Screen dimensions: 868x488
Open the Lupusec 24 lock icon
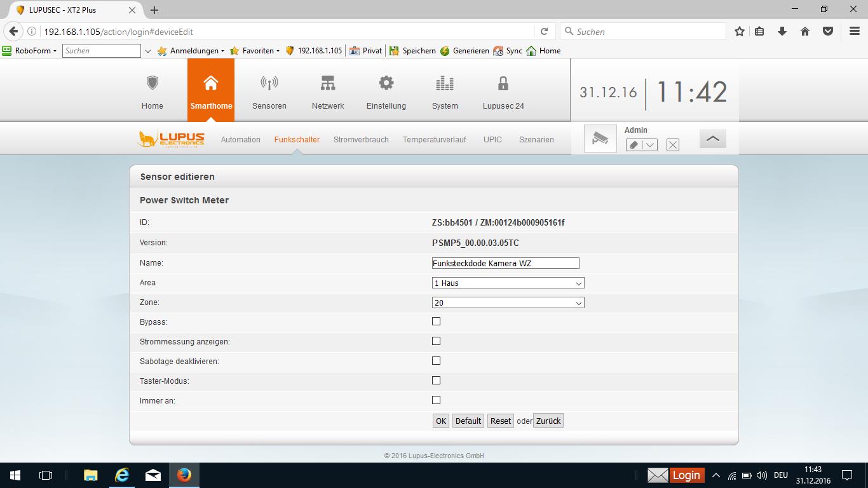click(x=503, y=83)
